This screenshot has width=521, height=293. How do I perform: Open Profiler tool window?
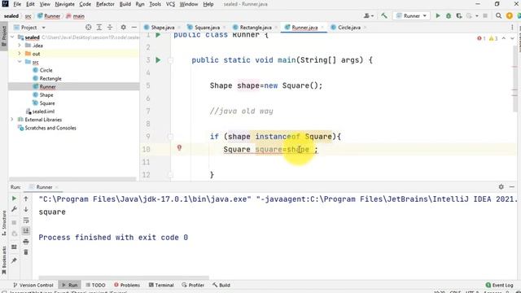[x=193, y=285]
